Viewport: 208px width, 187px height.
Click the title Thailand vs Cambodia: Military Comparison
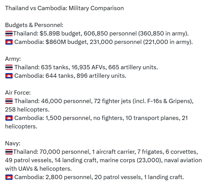tap(64, 8)
